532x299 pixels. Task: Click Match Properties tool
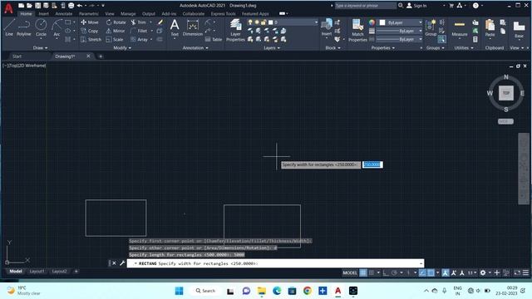point(357,30)
